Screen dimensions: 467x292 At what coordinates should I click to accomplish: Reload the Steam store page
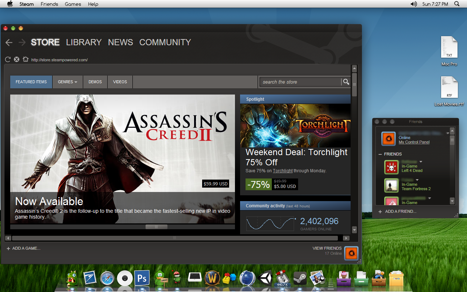(x=8, y=59)
